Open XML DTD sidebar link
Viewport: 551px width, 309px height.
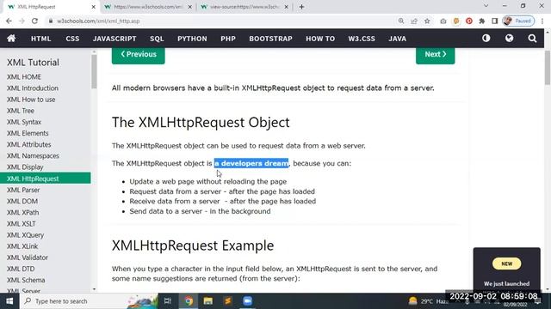point(21,269)
